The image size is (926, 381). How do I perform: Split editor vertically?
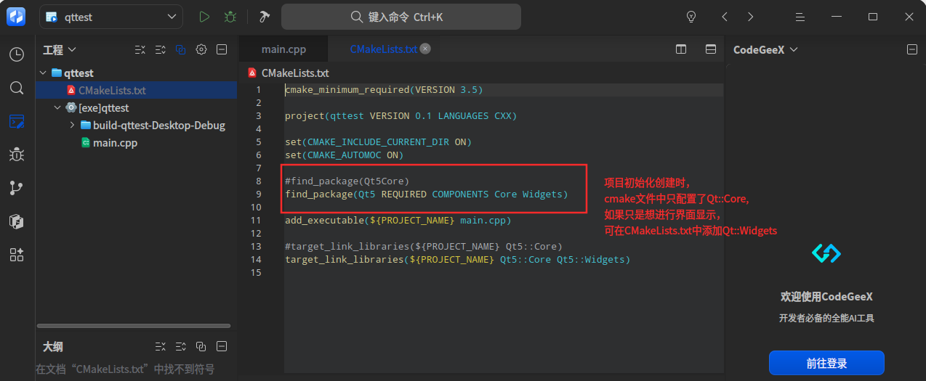point(681,49)
